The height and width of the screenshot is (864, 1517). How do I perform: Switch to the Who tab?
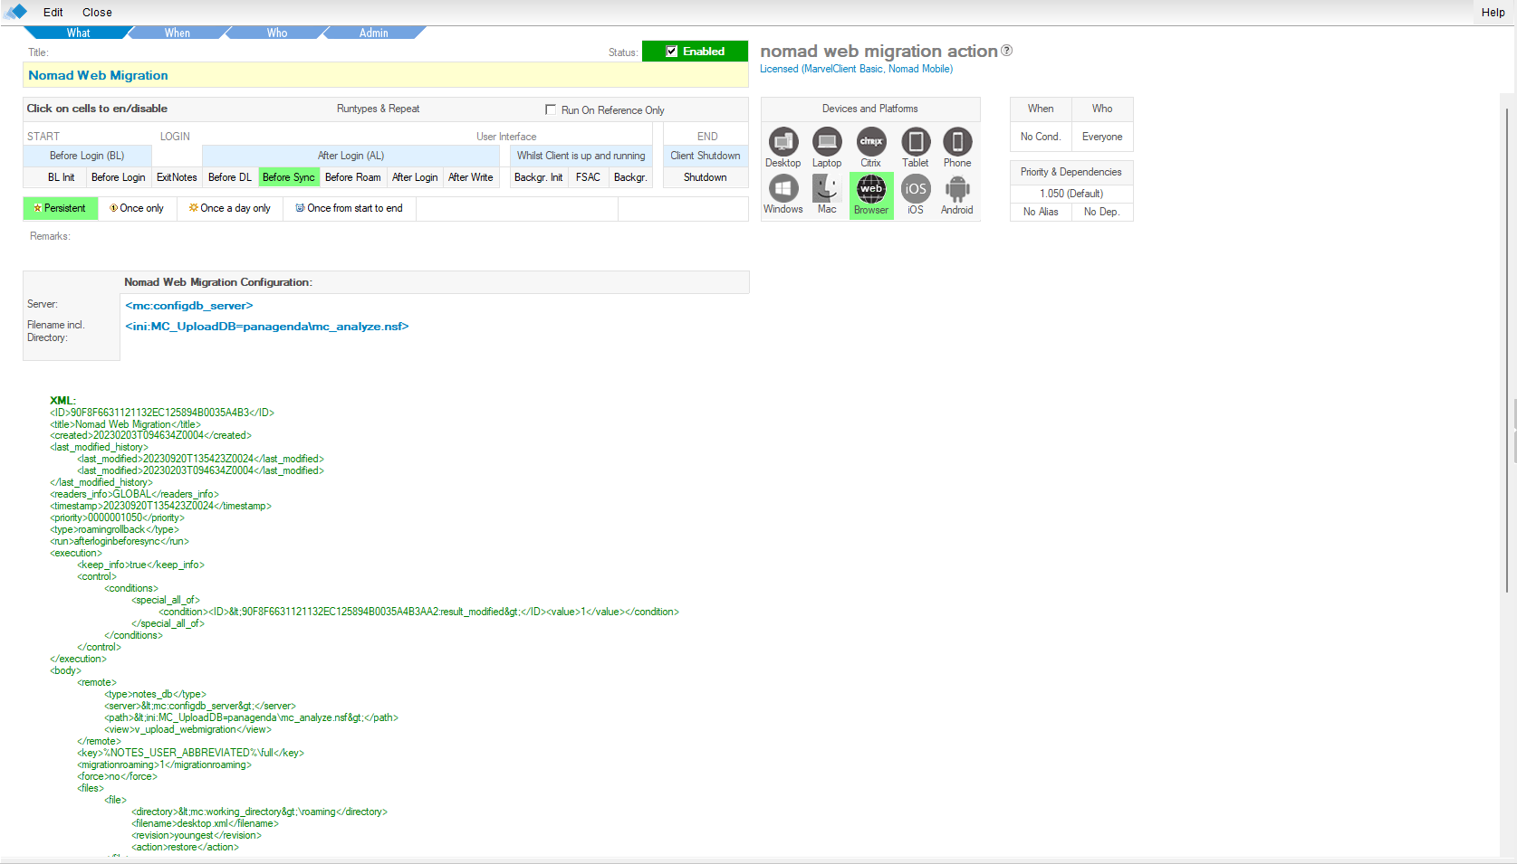pyautogui.click(x=277, y=33)
